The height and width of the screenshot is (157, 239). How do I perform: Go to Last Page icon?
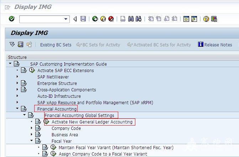click(x=175, y=19)
